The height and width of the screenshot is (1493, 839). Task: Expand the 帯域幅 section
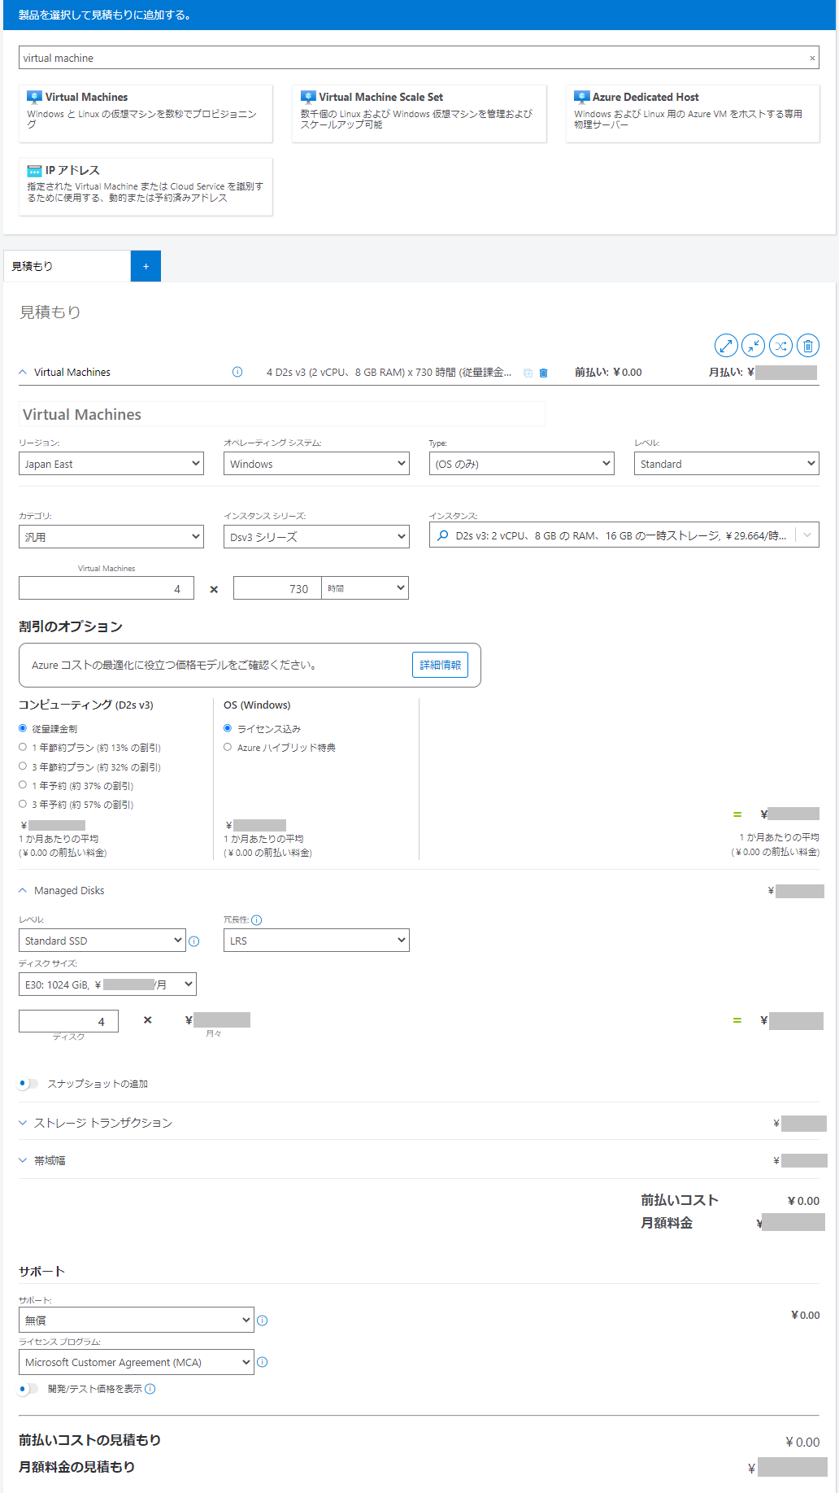(x=23, y=1160)
